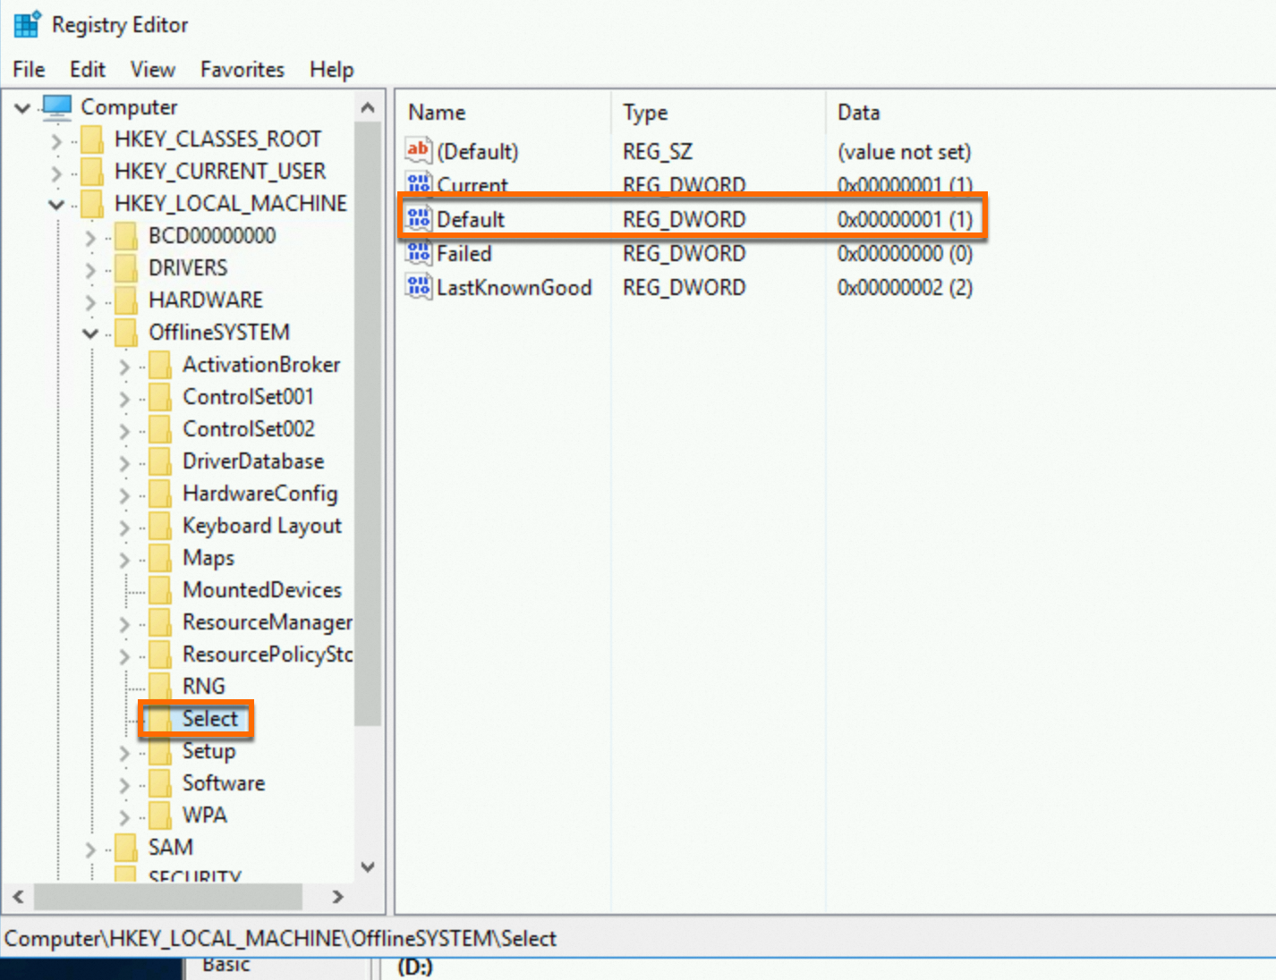The width and height of the screenshot is (1276, 980).
Task: Click the HKEY_CLASSES_ROOT folder icon
Action: [91, 139]
